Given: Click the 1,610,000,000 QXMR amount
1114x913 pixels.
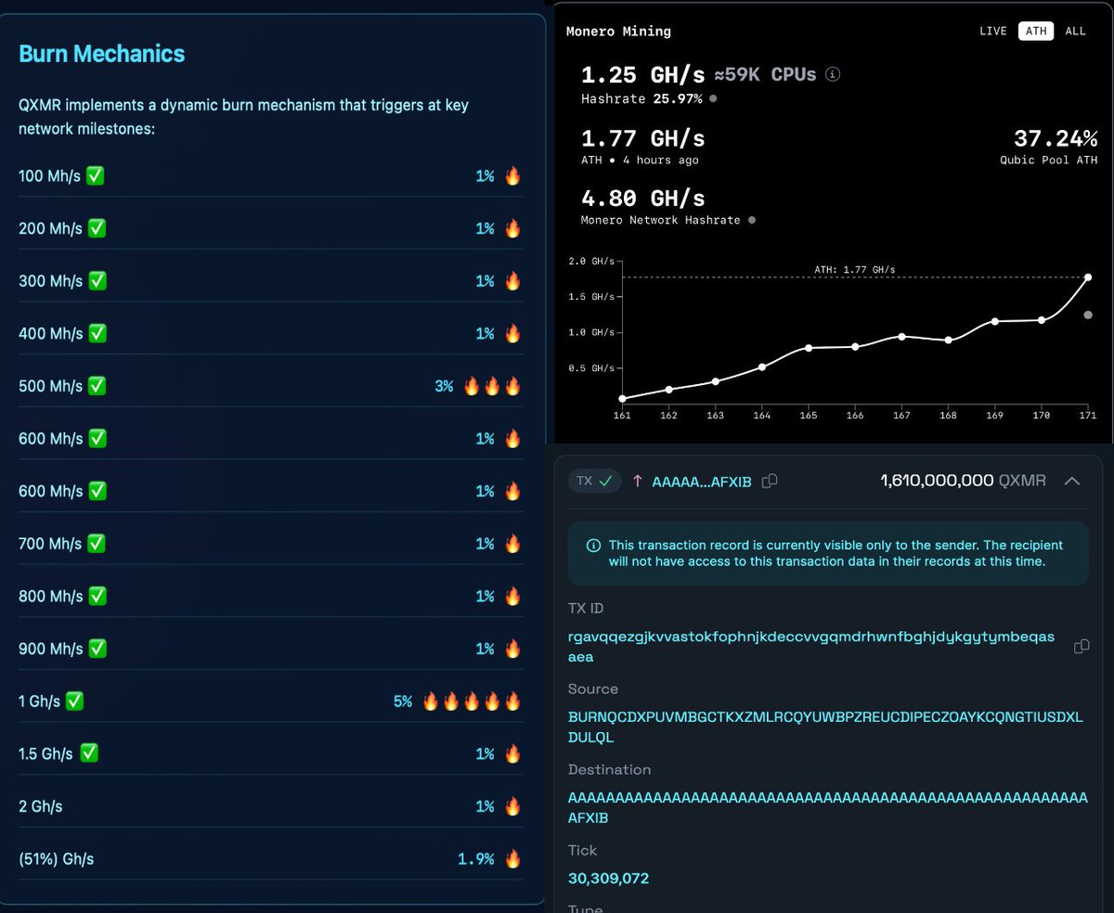Looking at the screenshot, I should pos(963,481).
